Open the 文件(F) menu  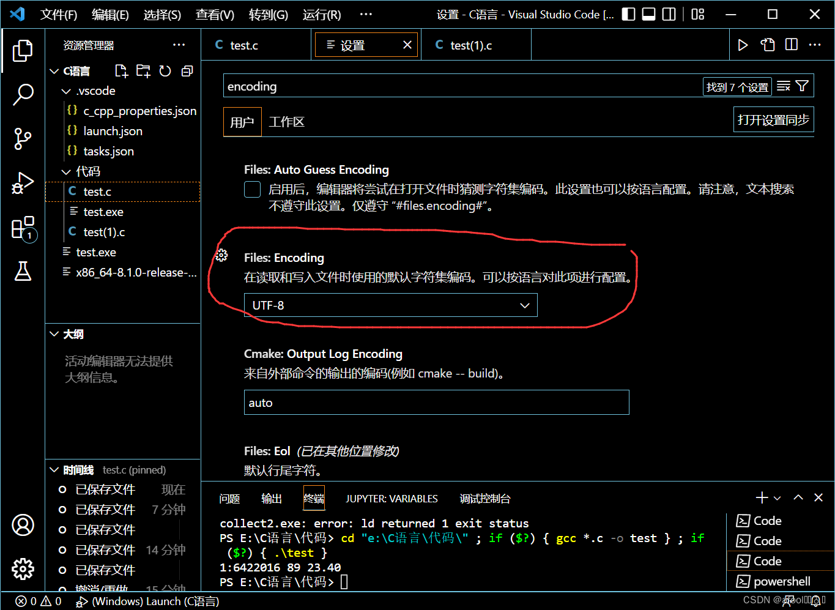pyautogui.click(x=59, y=15)
